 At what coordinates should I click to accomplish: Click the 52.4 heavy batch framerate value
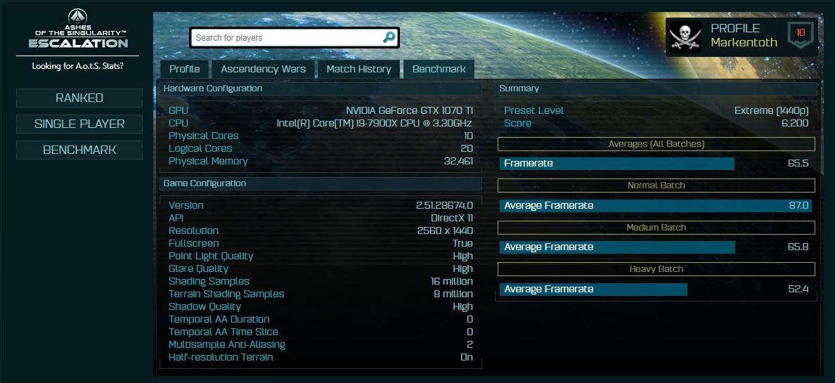798,290
